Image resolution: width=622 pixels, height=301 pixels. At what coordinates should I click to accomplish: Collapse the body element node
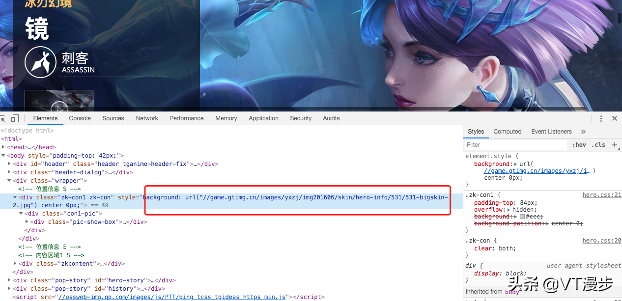[3, 156]
